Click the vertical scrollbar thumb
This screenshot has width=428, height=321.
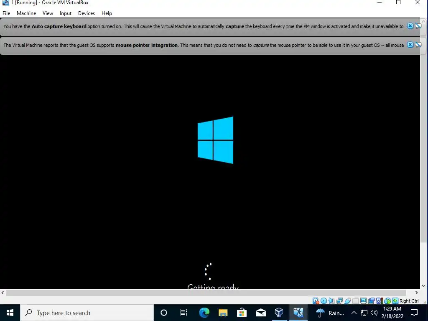coord(424,132)
